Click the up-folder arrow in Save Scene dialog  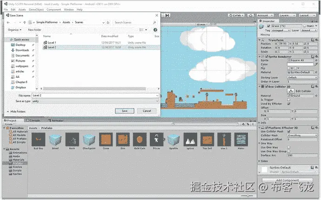[x=24, y=22]
